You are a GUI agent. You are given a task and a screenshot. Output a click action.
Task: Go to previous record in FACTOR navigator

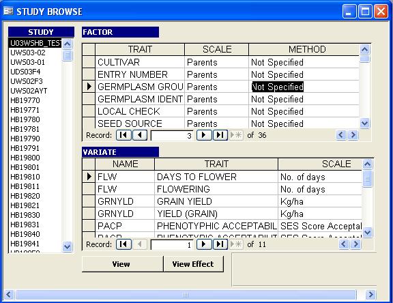[x=140, y=135]
